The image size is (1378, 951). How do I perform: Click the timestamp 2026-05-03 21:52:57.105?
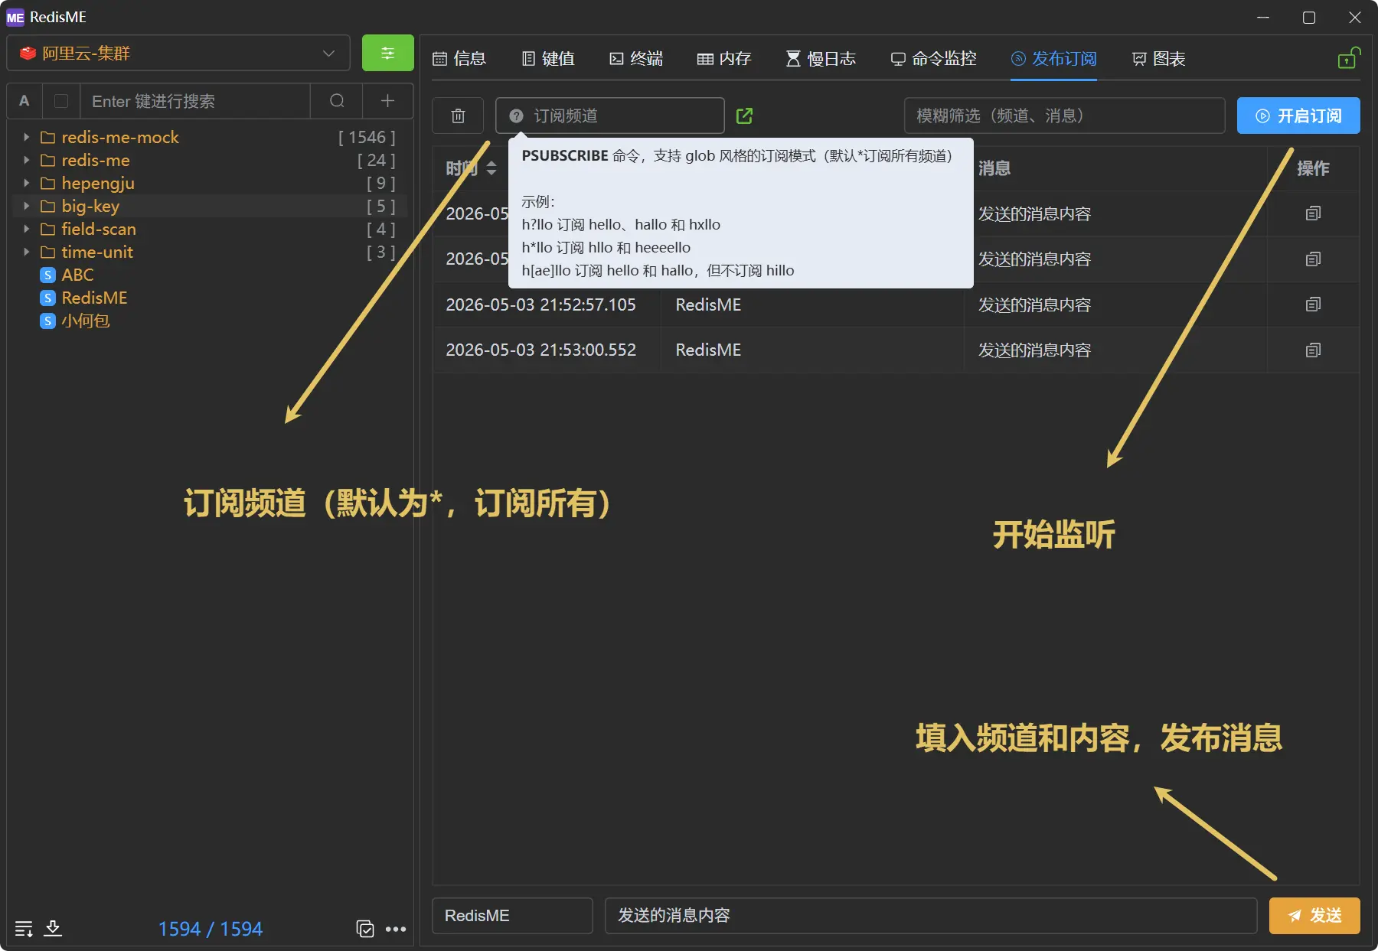point(540,305)
